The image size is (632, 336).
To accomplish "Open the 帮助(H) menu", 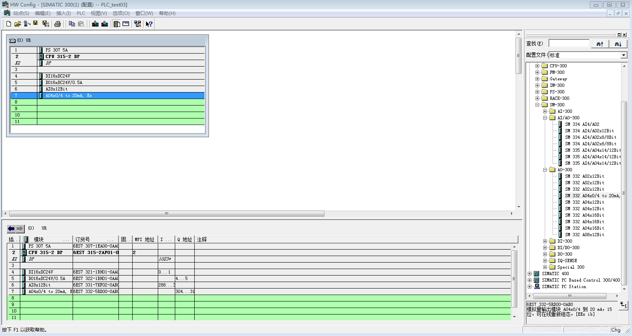I will tap(167, 13).
